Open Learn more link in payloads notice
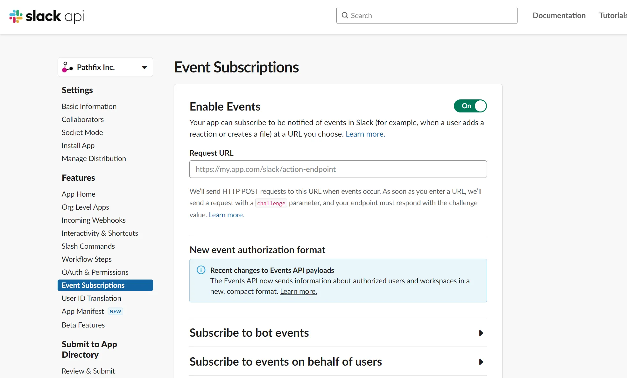Image resolution: width=627 pixels, height=378 pixels. [x=298, y=291]
